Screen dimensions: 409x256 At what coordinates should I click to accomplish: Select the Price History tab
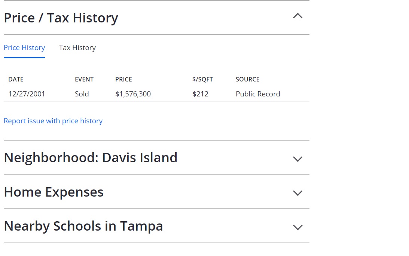coord(24,47)
